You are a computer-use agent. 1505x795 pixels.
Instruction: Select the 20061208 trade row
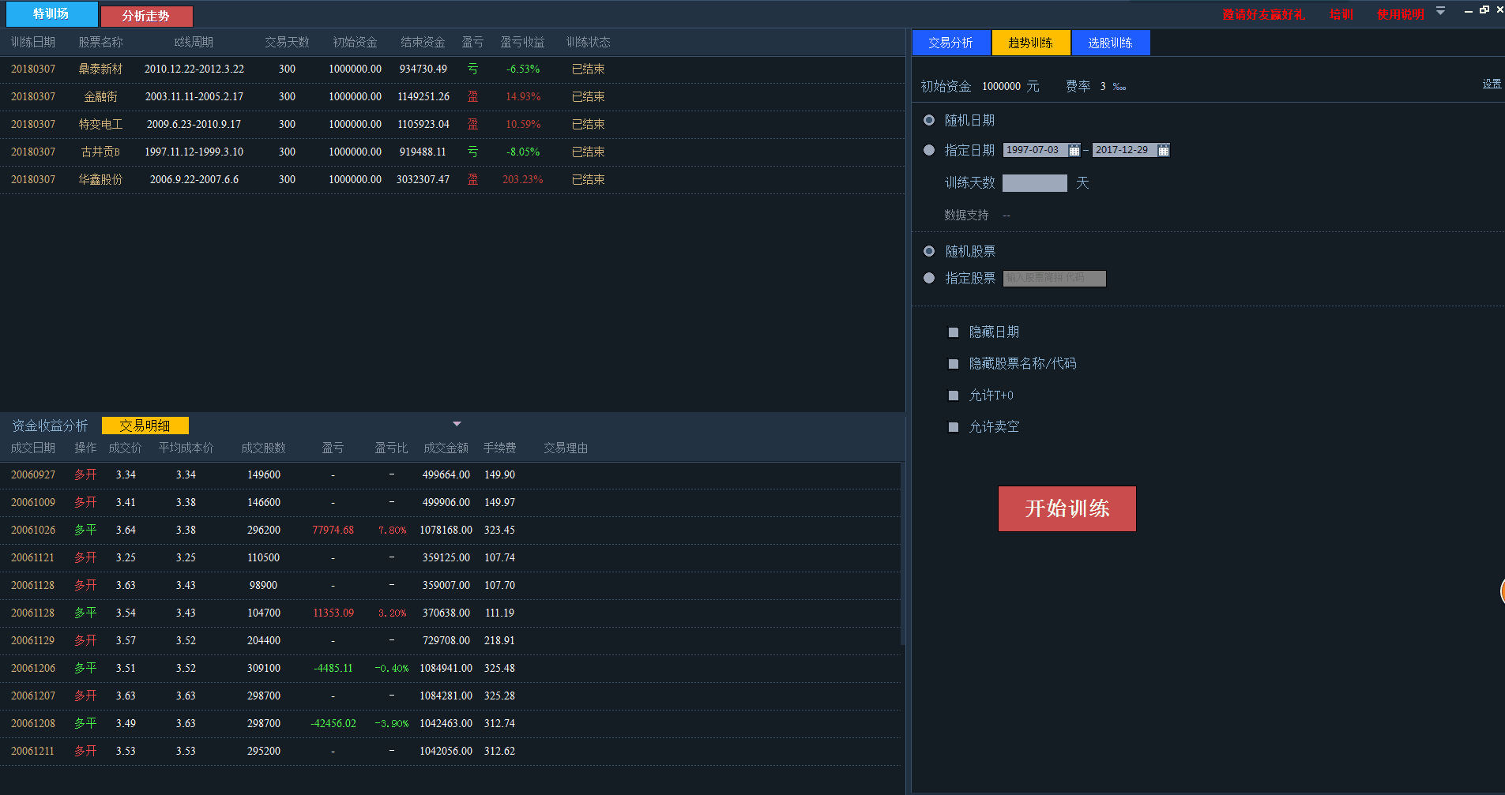click(x=450, y=724)
